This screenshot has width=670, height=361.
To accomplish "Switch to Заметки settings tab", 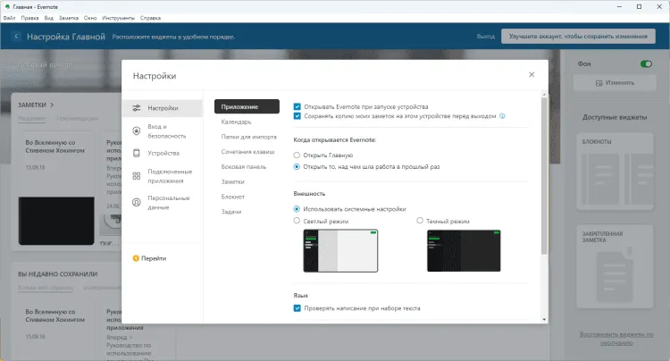I will click(x=233, y=181).
